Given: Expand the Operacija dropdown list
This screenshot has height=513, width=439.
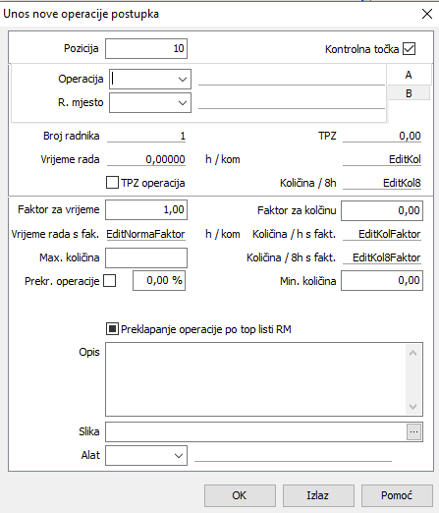Looking at the screenshot, I should (x=183, y=79).
